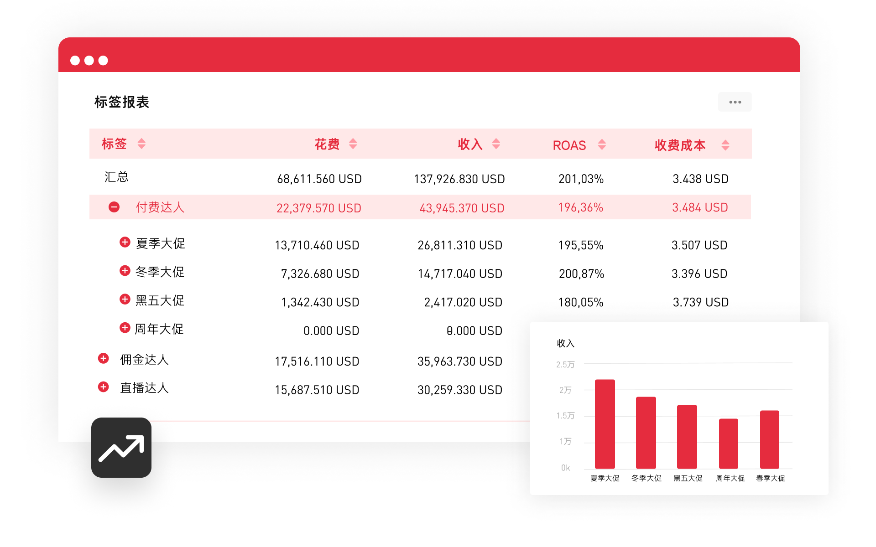
Task: Sort the table by 收入 column
Action: (x=496, y=144)
